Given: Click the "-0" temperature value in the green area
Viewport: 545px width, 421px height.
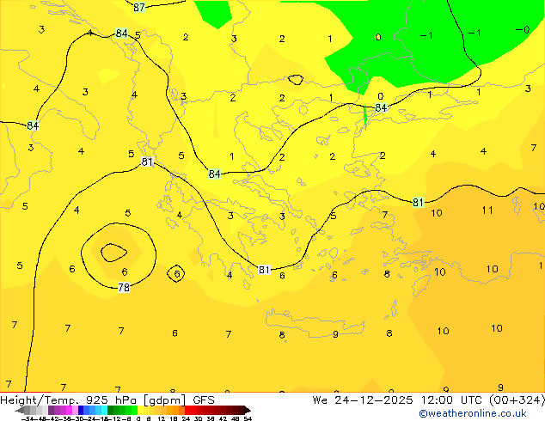Looking at the screenshot, I should (523, 30).
